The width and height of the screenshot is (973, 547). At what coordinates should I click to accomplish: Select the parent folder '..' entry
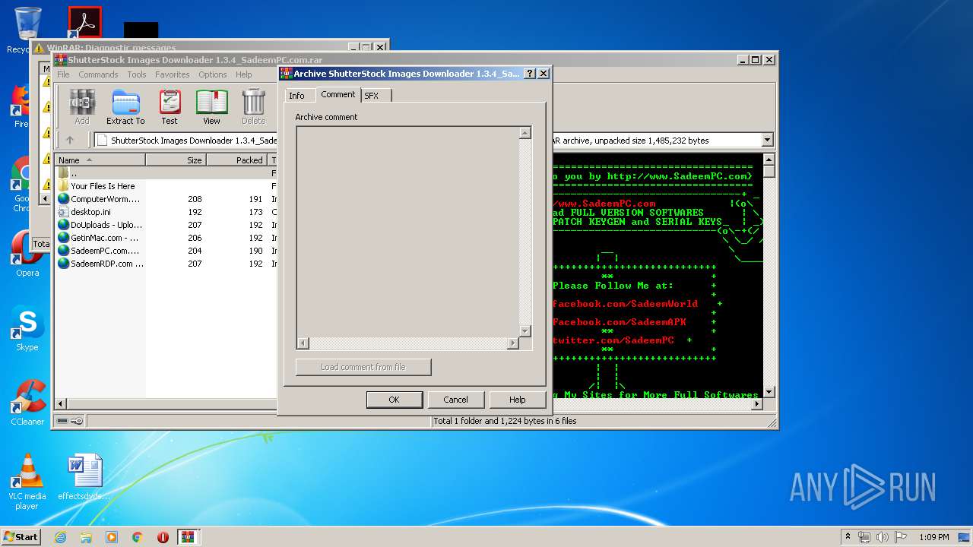tap(68, 173)
